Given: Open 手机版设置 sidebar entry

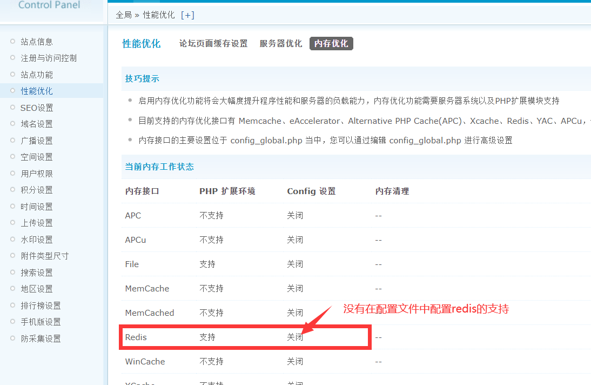Looking at the screenshot, I should [41, 322].
